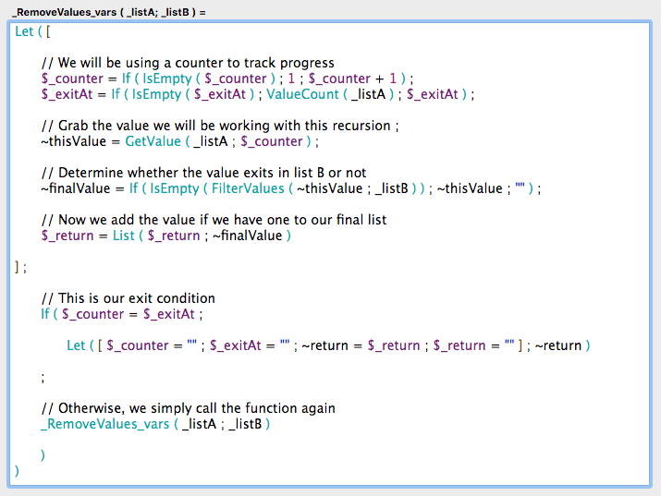Click the comment 'Otherwise, we simply call the function again'
Viewport: 661px width, 496px height.
click(x=188, y=408)
